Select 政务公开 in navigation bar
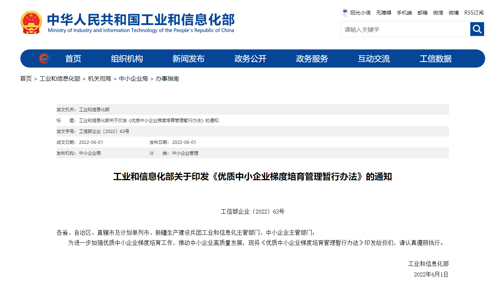Image resolution: width=487 pixels, height=287 pixels. (250, 59)
